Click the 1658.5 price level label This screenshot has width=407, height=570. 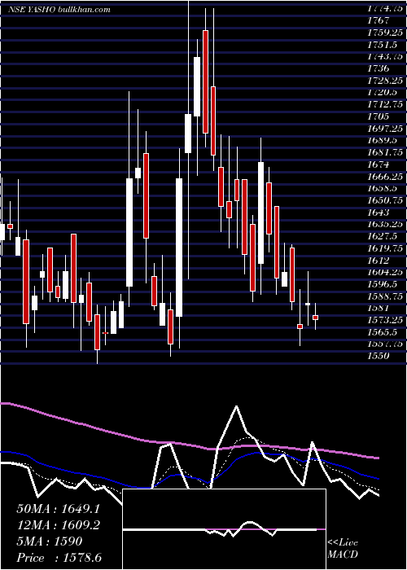382,188
